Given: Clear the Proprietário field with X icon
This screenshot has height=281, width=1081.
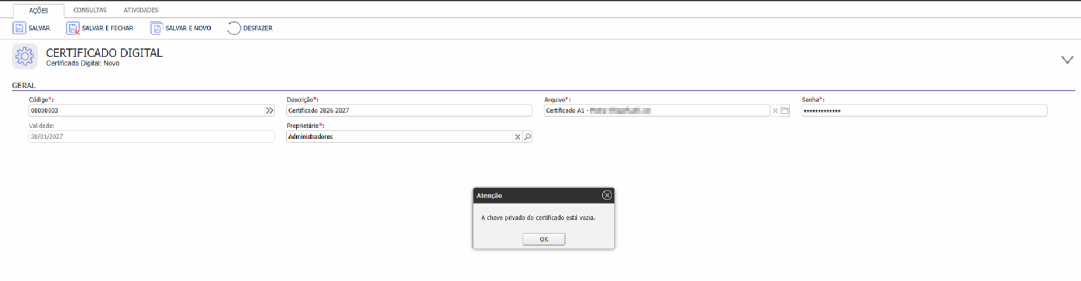Looking at the screenshot, I should 517,137.
